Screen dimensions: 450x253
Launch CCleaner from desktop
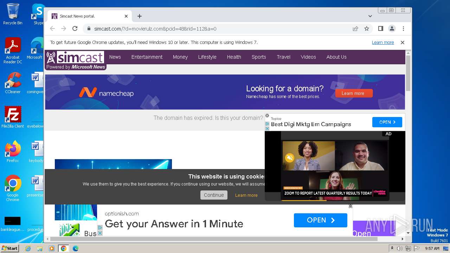tap(13, 83)
